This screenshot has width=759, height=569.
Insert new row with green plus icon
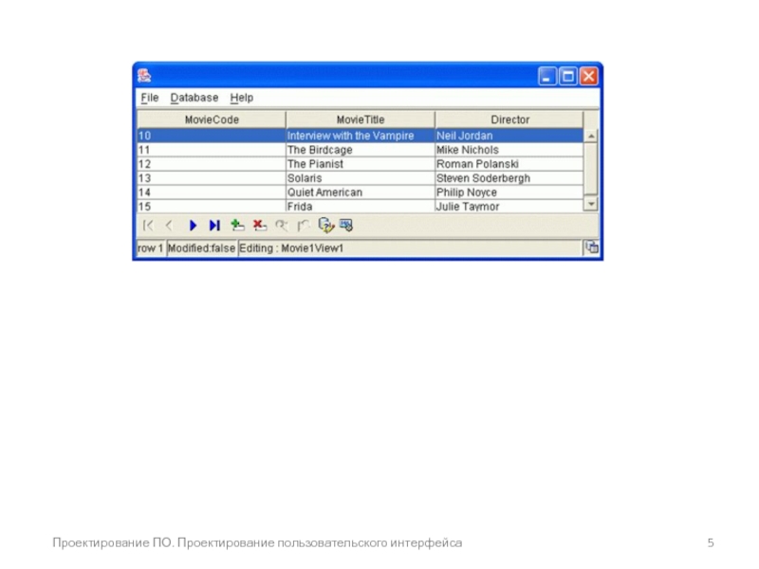click(x=237, y=226)
